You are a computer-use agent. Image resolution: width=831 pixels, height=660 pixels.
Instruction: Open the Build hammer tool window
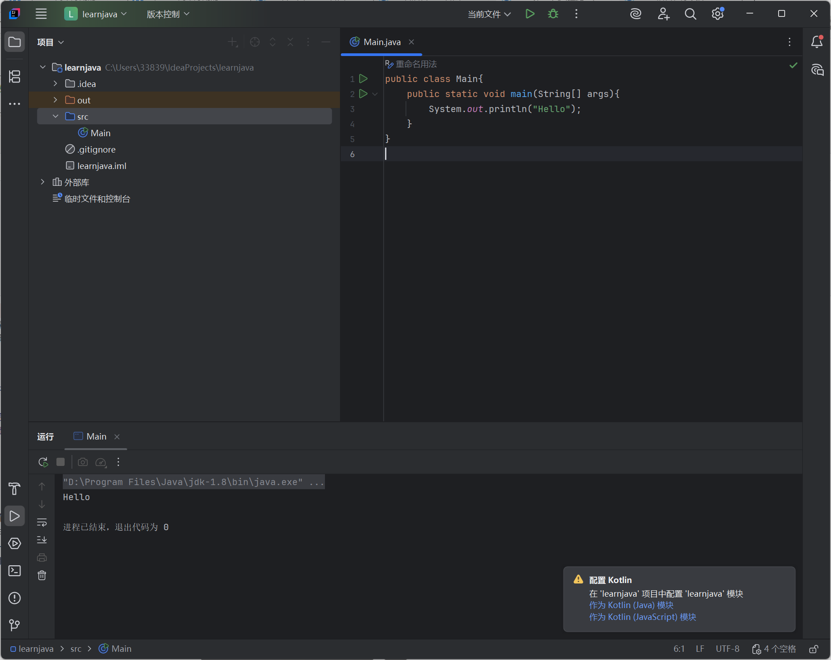[15, 489]
